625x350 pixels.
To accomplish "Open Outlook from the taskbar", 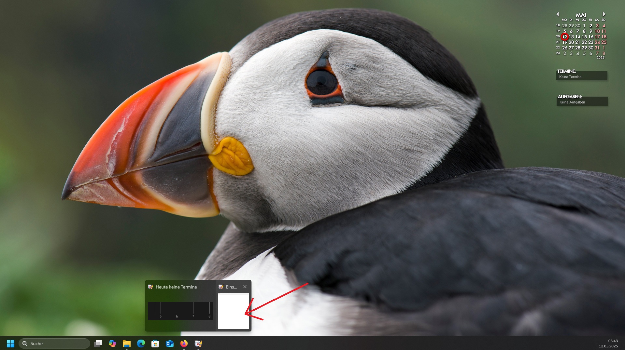I will tap(170, 343).
